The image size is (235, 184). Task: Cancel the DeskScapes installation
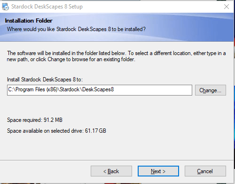205,171
